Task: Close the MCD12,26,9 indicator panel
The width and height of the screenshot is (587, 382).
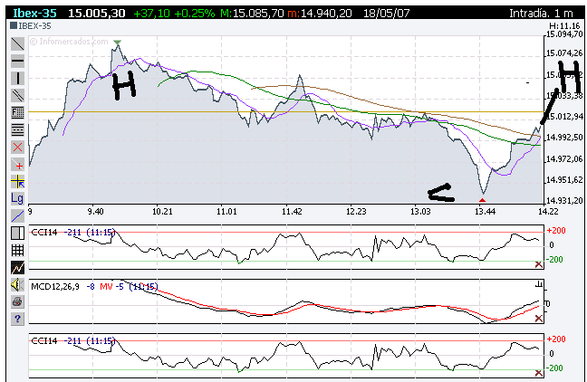Action: [x=539, y=319]
